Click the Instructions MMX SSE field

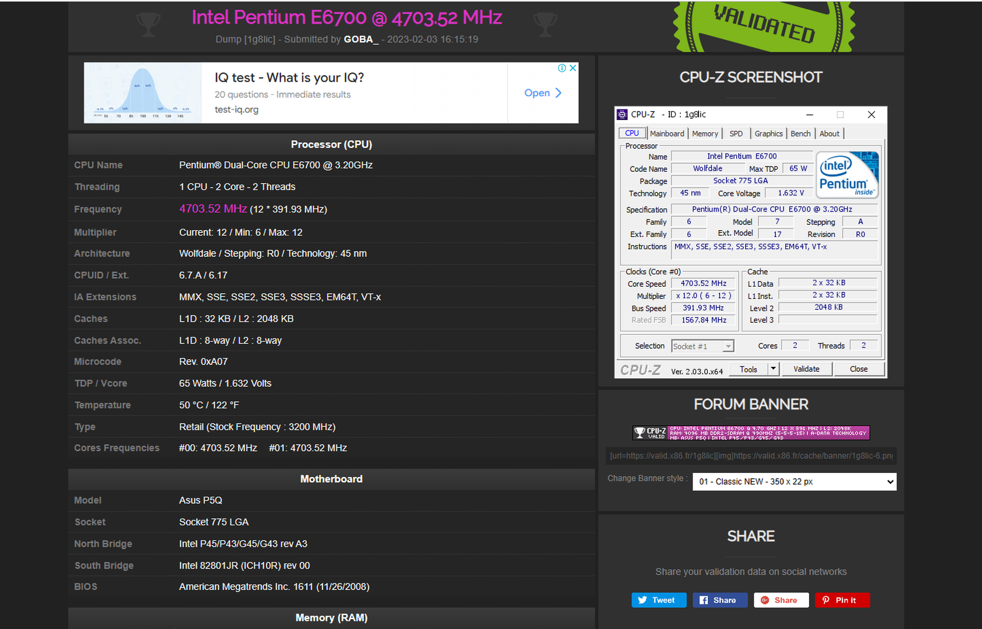(774, 250)
